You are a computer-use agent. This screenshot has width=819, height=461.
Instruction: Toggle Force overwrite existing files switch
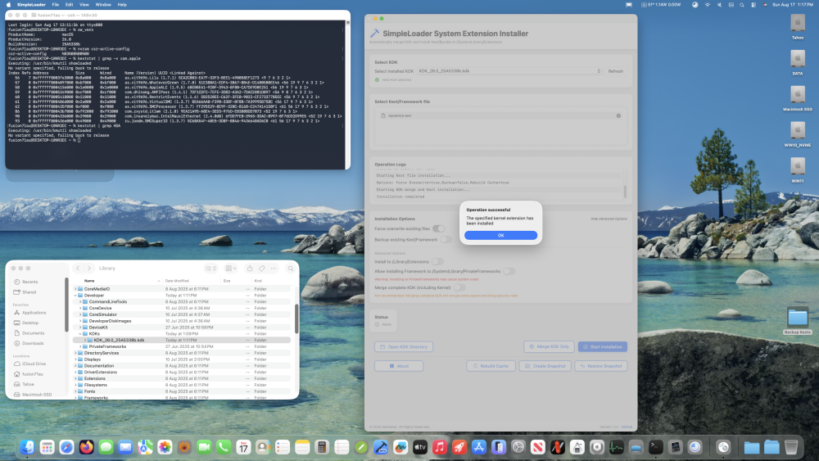(439, 228)
